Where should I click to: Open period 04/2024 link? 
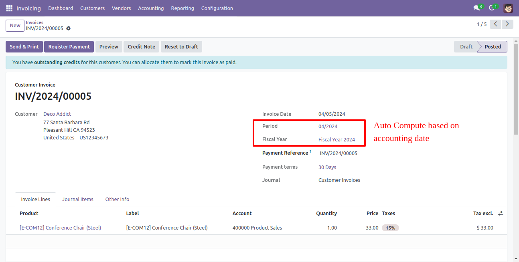(328, 127)
